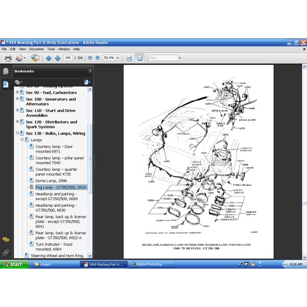Image resolution: width=307 pixels, height=307 pixels.
Task: Select bookmark Dome Lamp, 2996
Action: point(51,181)
